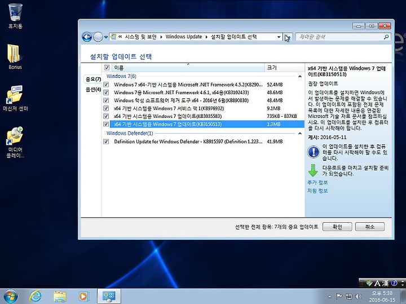Screen dimensions: 406x304
Task: Uncheck malicious software removal tool KB890830
Action: (106, 100)
